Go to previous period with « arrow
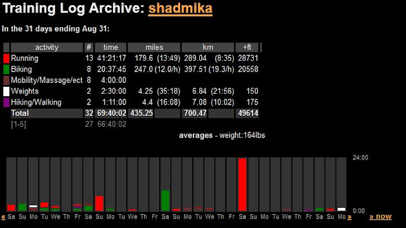The height and width of the screenshot is (228, 406). [3, 217]
